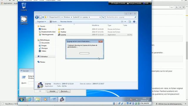
Task: Open the Applications bookmarks shortcut
Action: [x=6, y=3]
